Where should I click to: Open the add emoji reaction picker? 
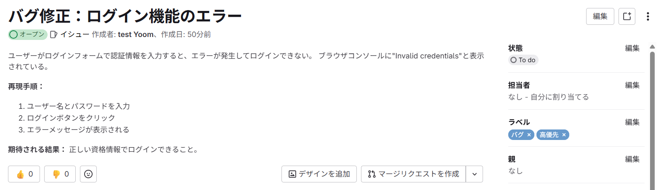[x=88, y=174]
